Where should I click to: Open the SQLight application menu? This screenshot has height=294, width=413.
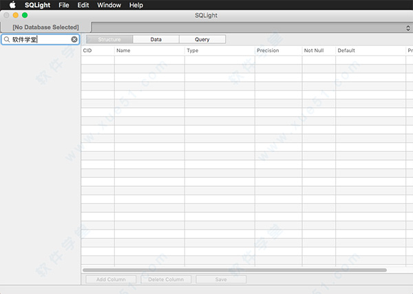pyautogui.click(x=37, y=5)
